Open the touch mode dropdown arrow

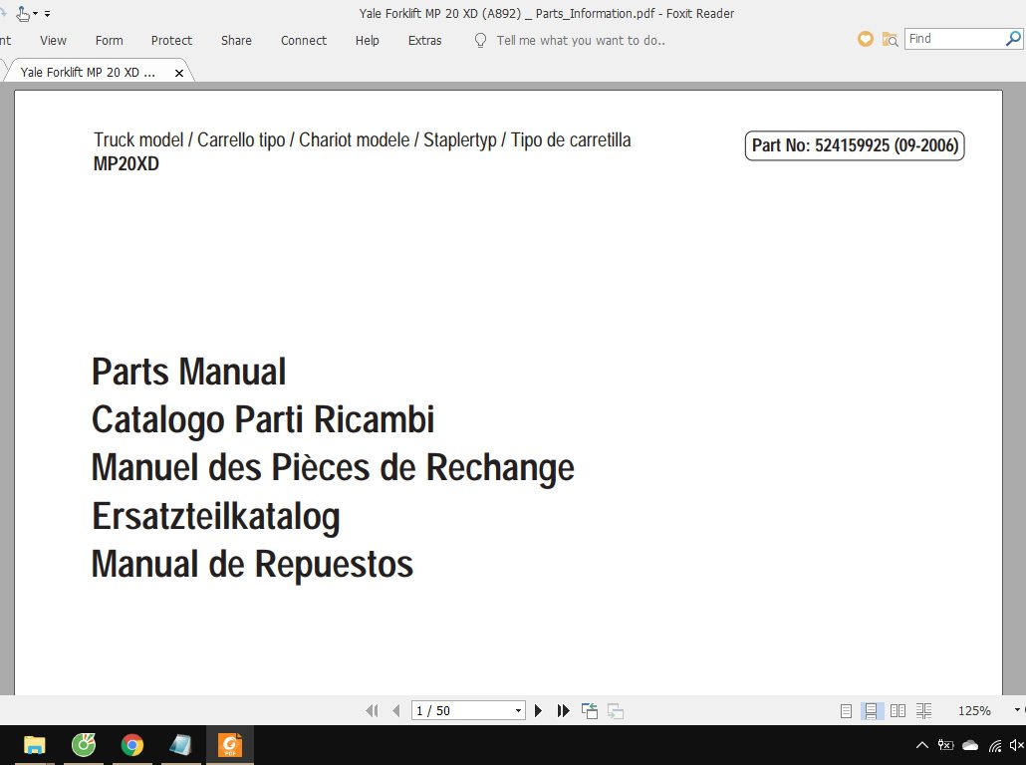pyautogui.click(x=35, y=14)
